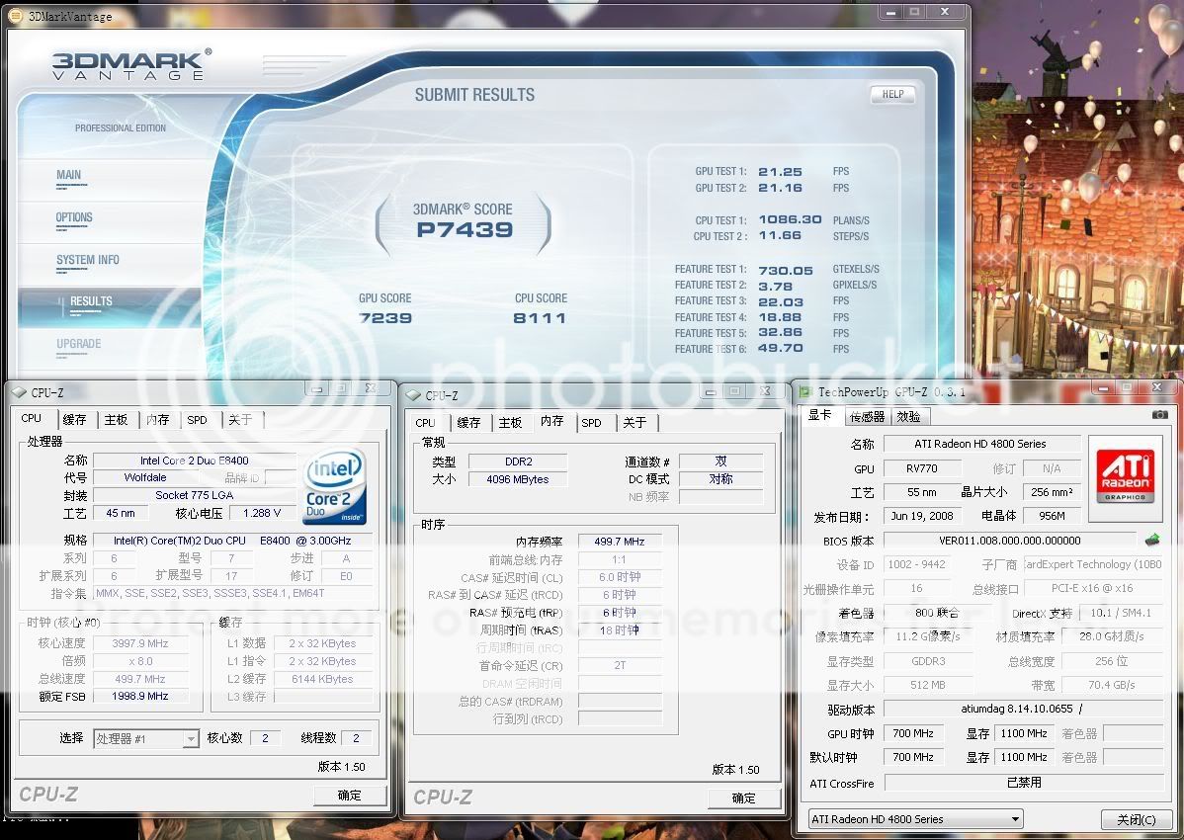Click the CPU score value 8111
Image resolution: width=1184 pixels, height=840 pixels.
coord(540,318)
